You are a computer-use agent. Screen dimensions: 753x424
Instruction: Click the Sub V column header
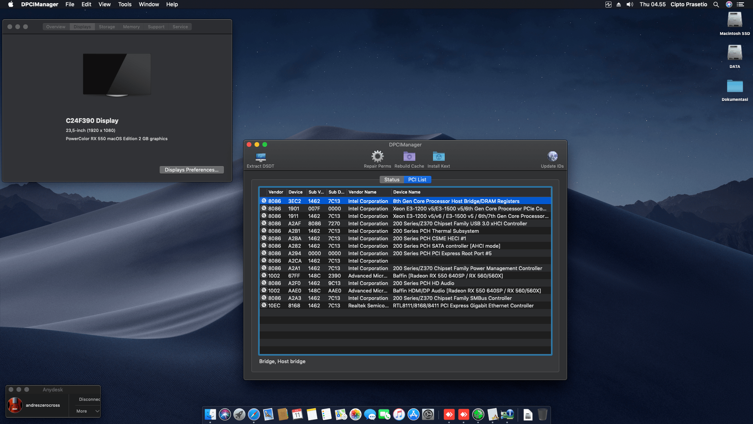pos(316,192)
